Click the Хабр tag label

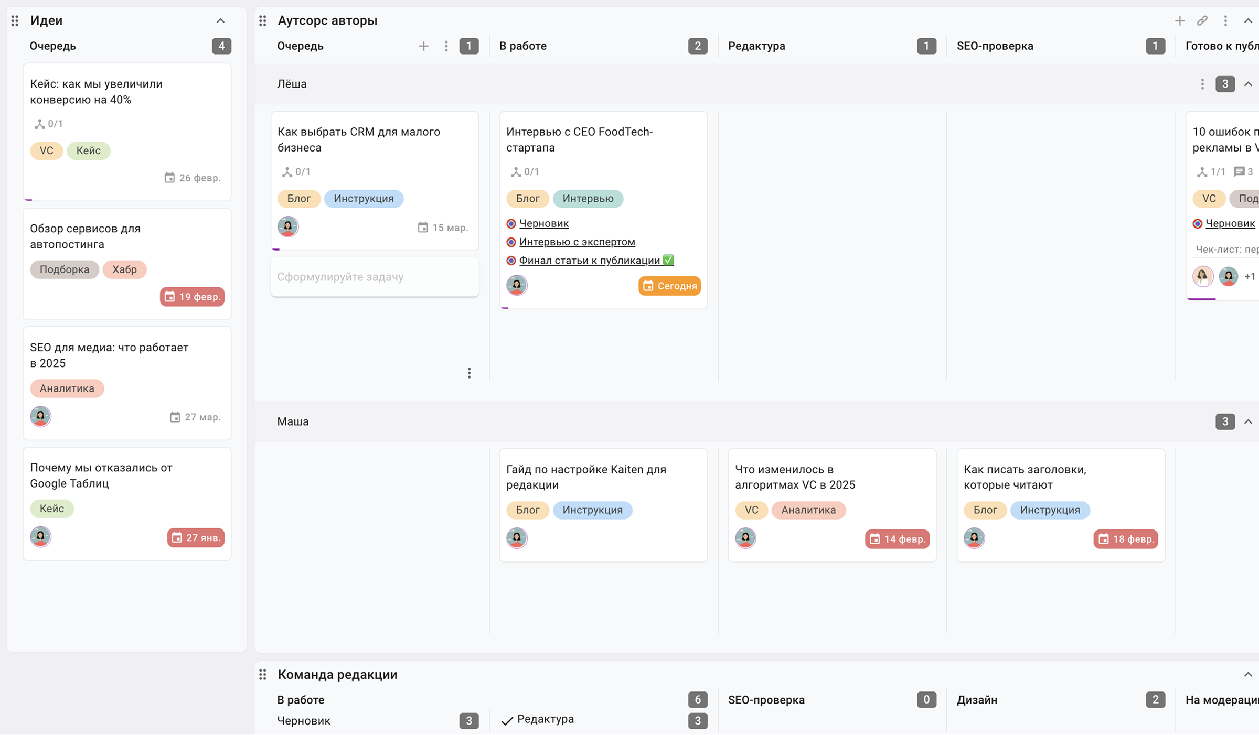coord(124,269)
